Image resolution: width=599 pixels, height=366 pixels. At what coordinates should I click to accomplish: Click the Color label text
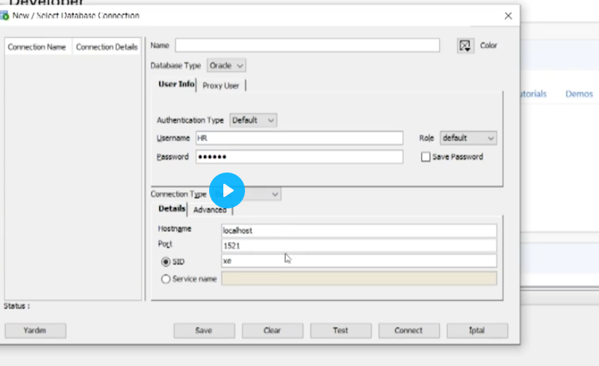click(x=488, y=46)
